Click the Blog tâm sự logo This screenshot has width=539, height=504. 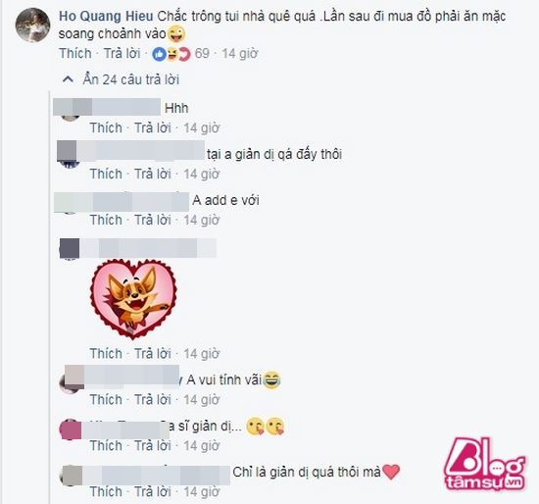click(x=485, y=465)
